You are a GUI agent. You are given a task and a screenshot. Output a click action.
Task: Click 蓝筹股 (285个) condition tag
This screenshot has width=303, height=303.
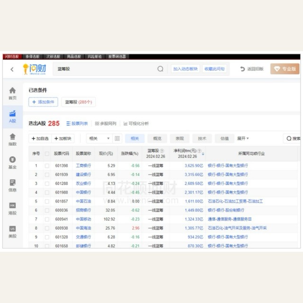point(79,102)
